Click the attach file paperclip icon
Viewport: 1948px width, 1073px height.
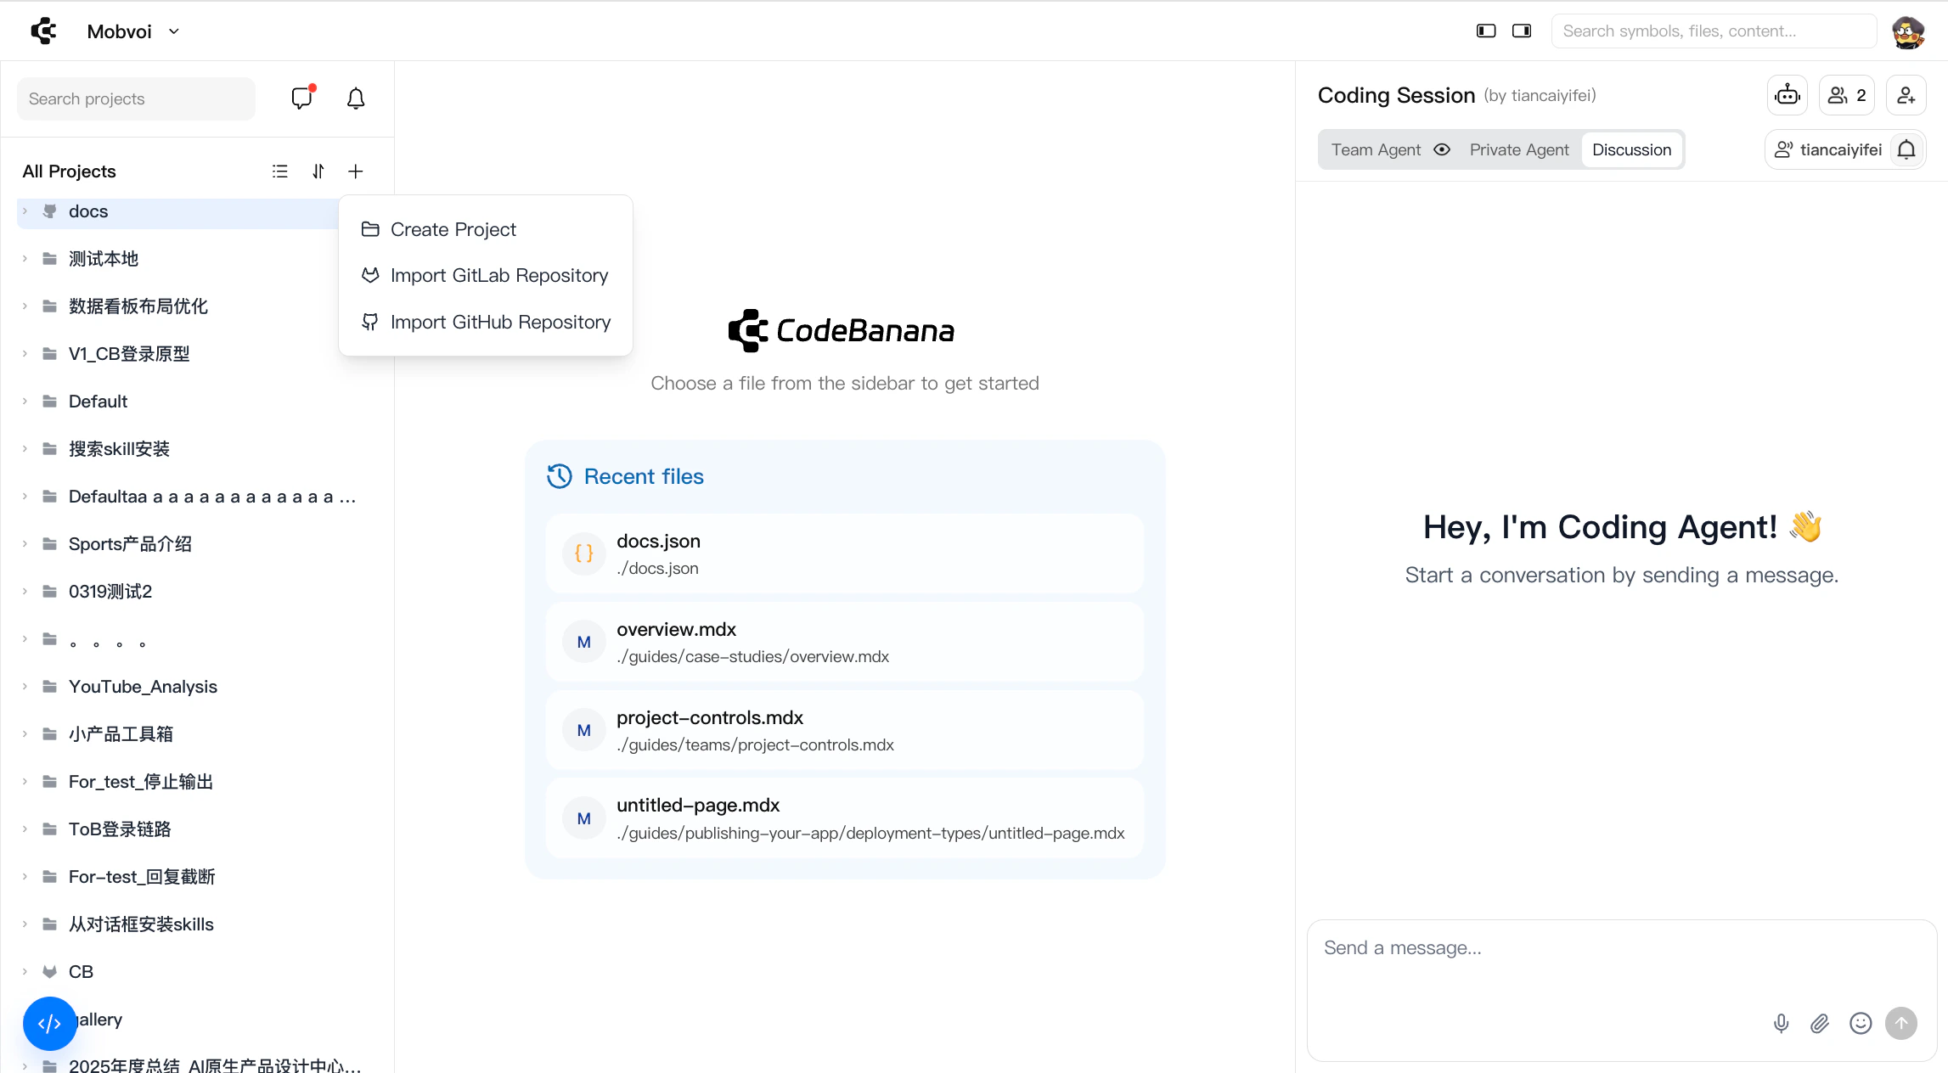(1820, 1023)
